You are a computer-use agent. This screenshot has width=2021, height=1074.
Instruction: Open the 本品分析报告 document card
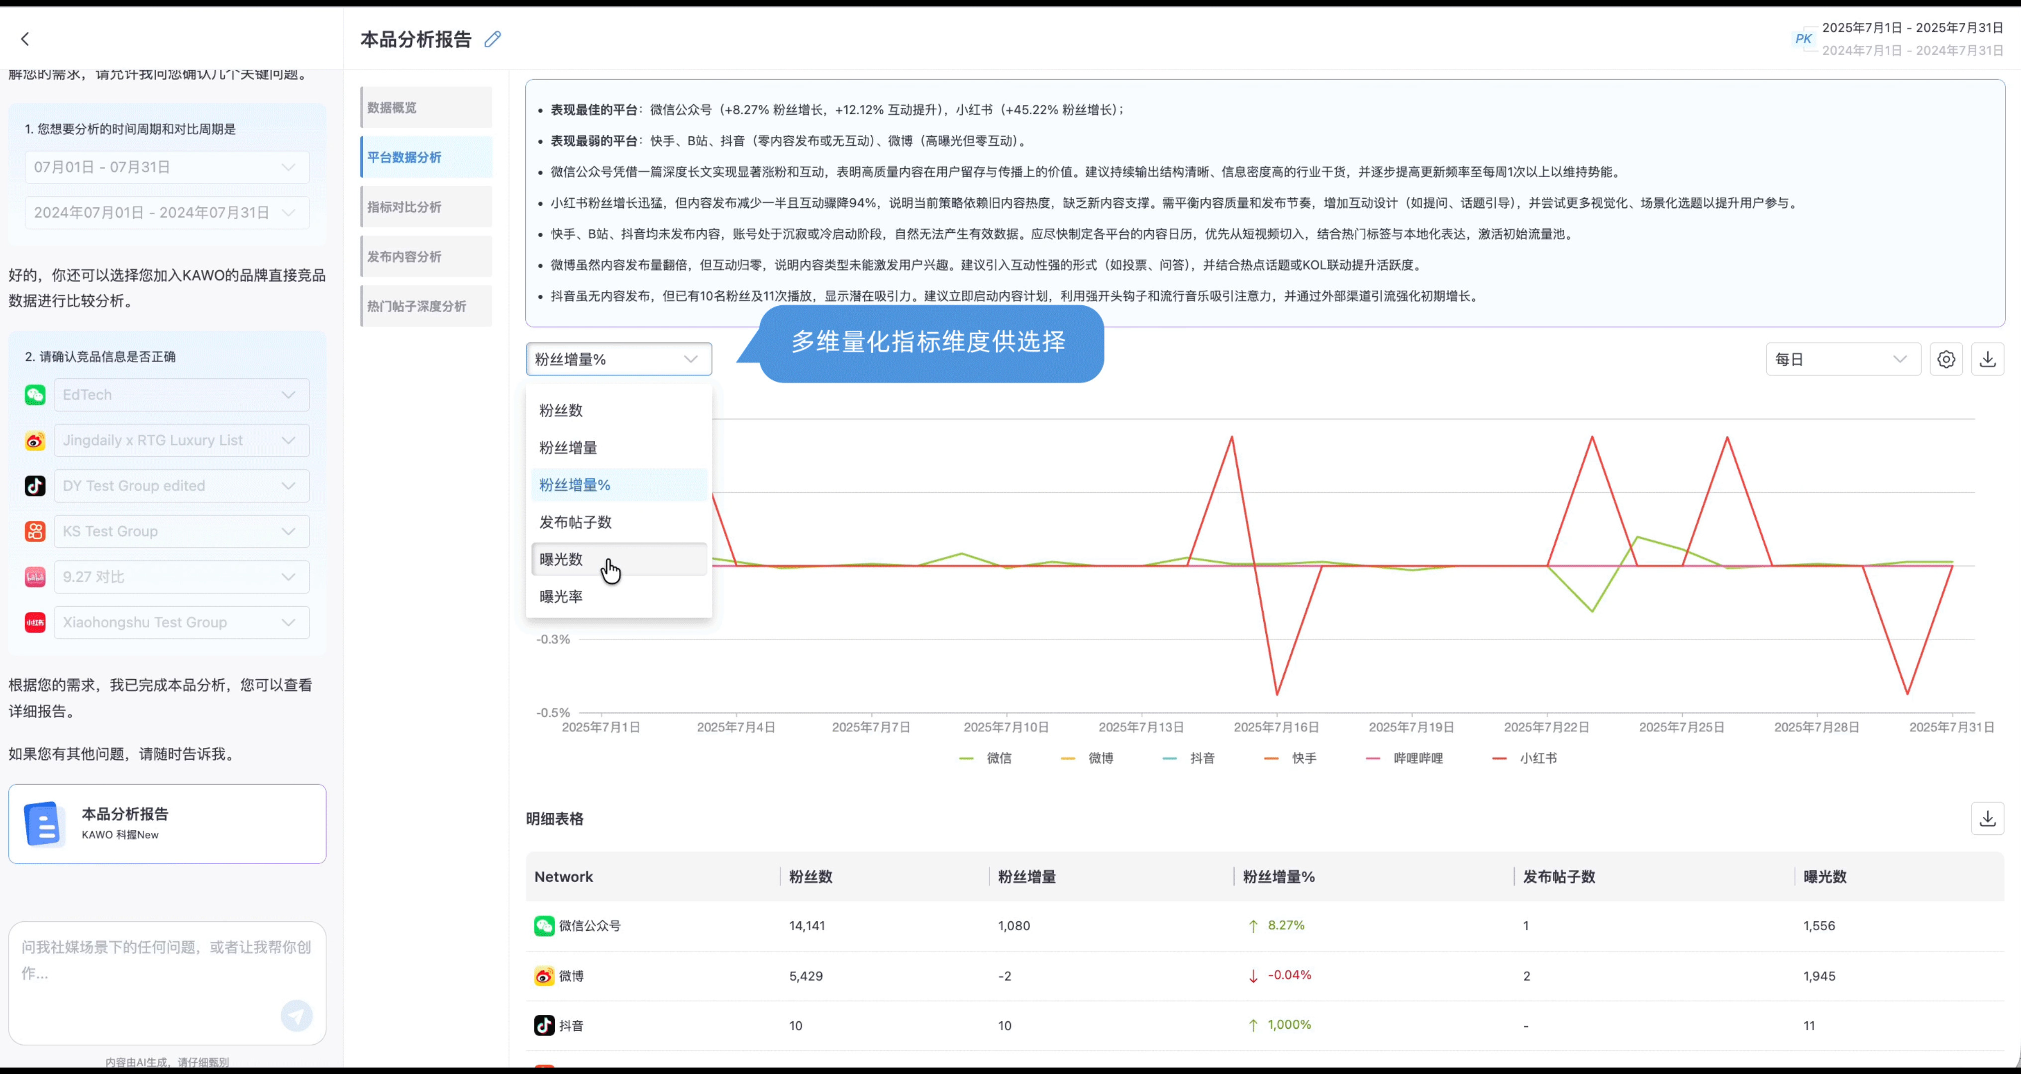pos(167,824)
